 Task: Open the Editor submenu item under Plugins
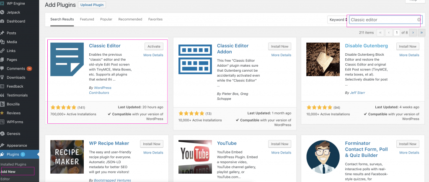(x=5, y=179)
